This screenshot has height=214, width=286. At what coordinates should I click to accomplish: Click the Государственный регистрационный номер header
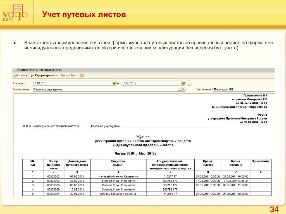(x=170, y=165)
